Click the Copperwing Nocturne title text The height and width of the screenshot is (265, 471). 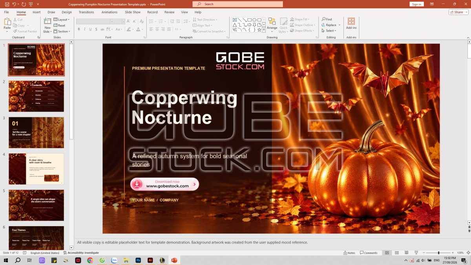click(x=184, y=108)
